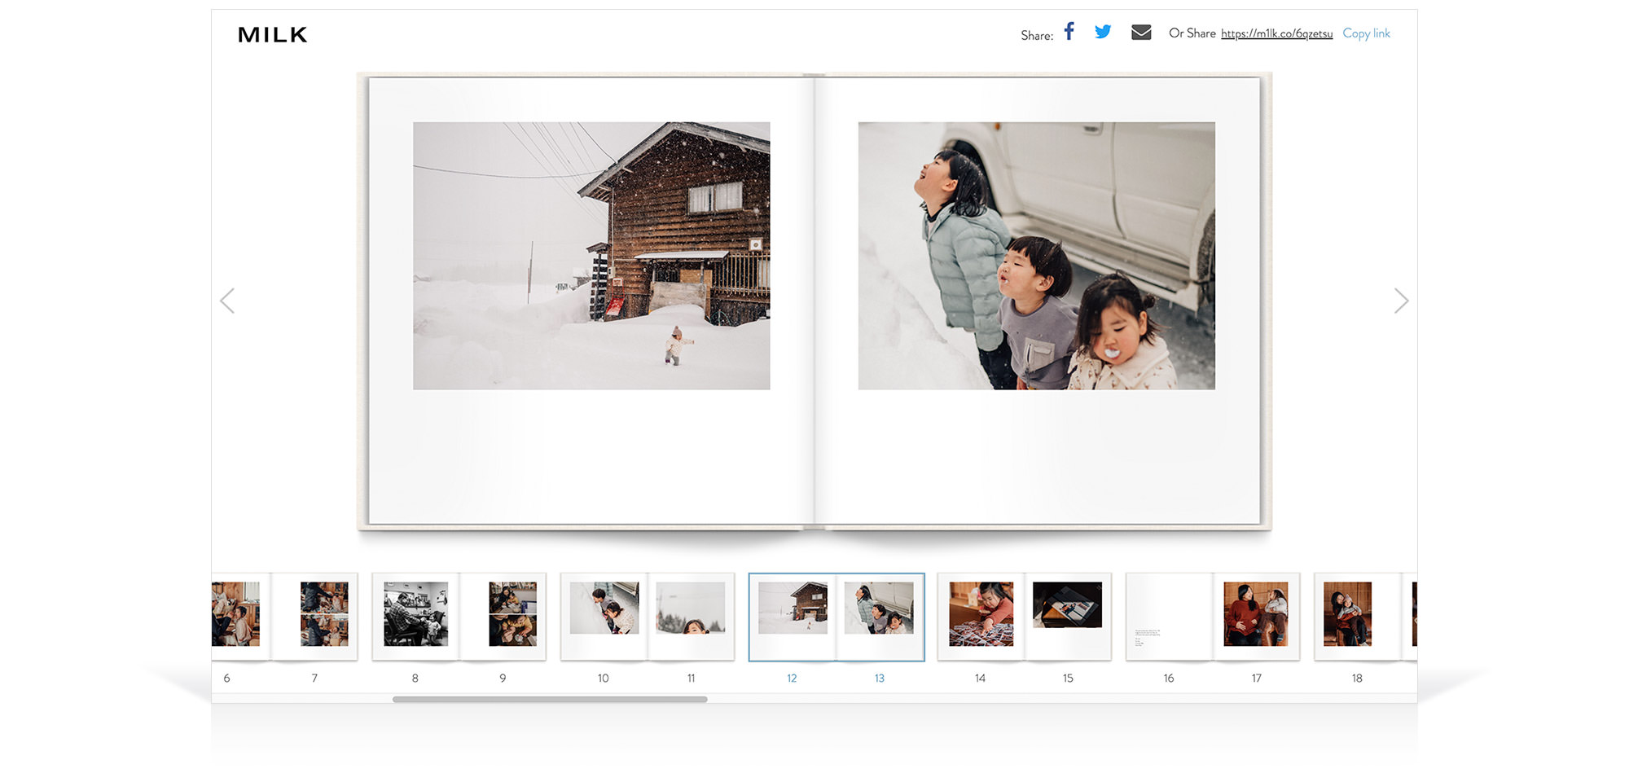Image resolution: width=1629 pixels, height=782 pixels.
Task: Advance using the next-page arrow
Action: pos(1401,301)
